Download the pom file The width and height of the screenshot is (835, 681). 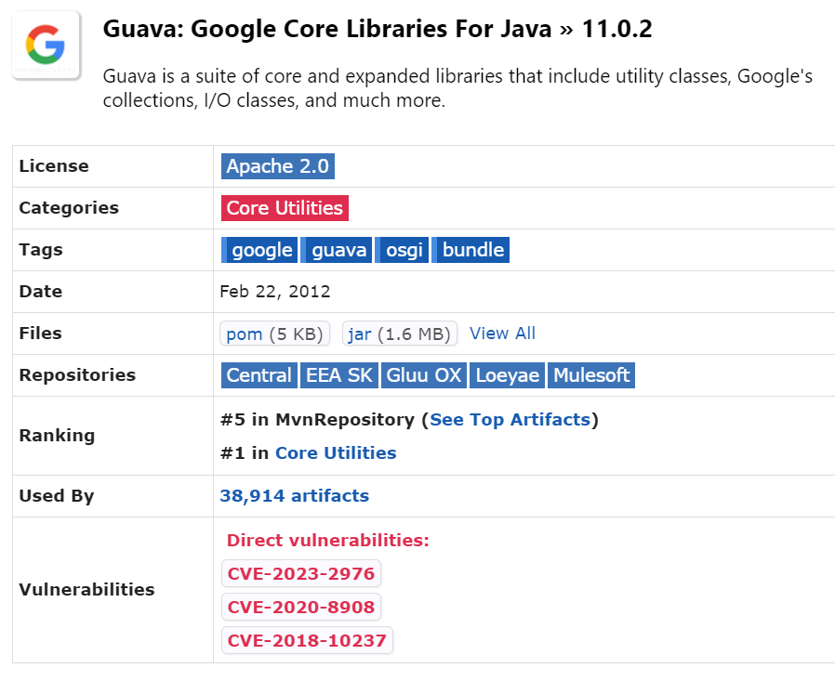[x=245, y=334]
